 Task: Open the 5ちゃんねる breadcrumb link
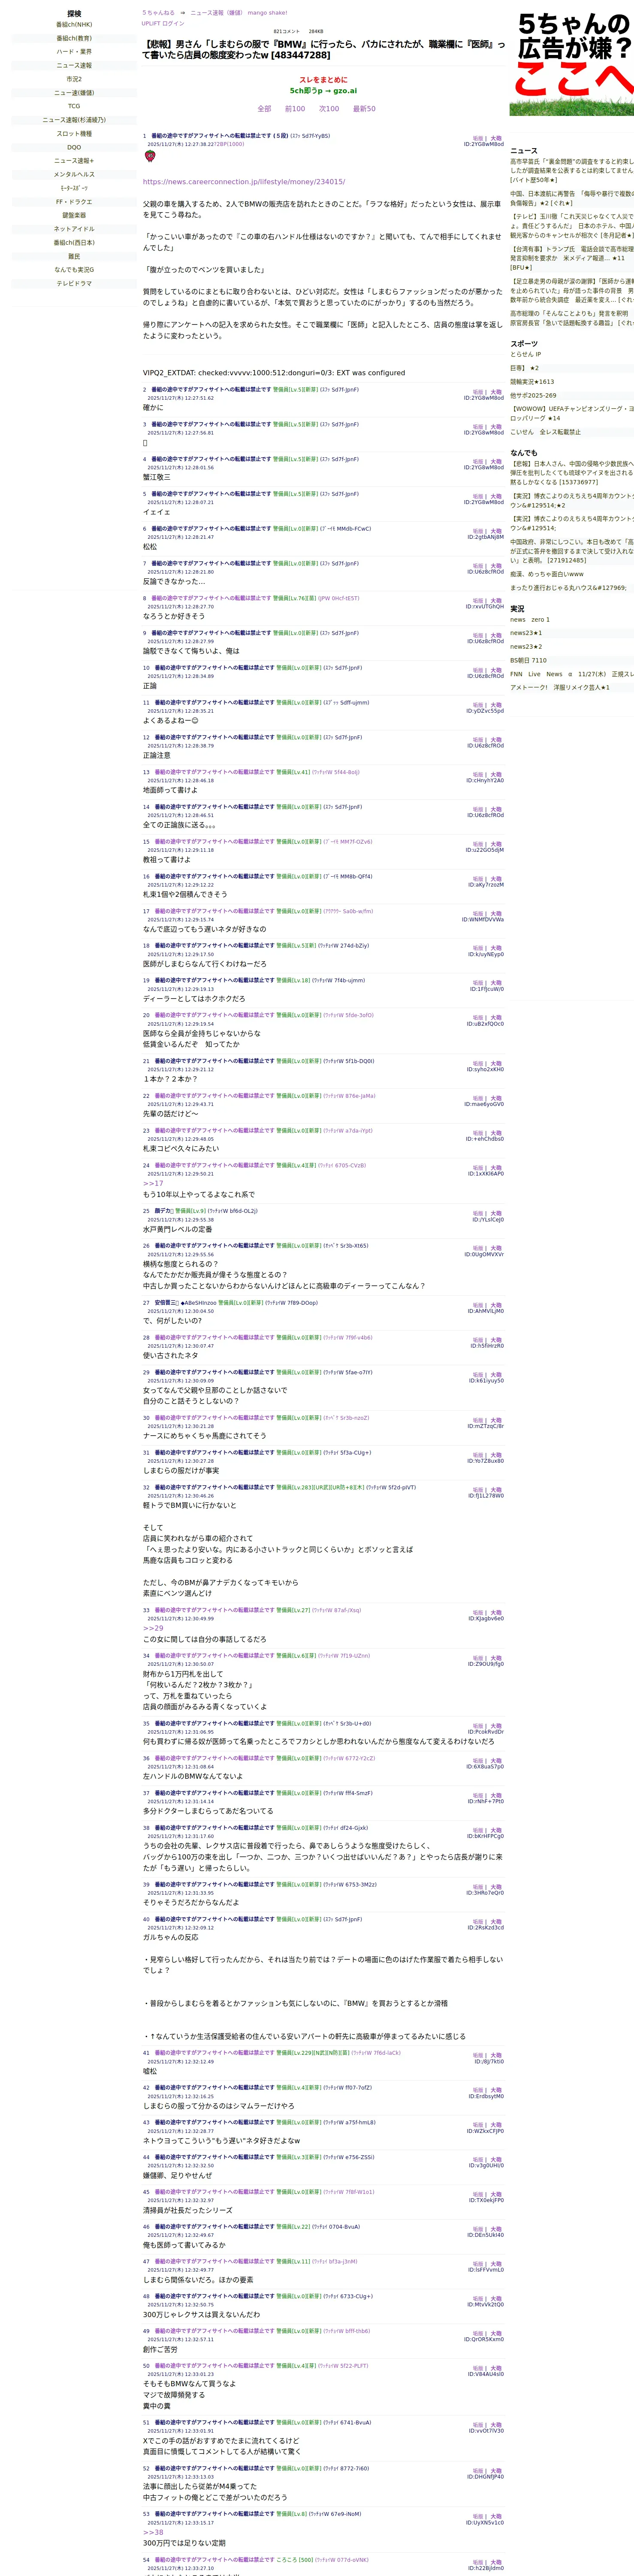click(x=158, y=13)
